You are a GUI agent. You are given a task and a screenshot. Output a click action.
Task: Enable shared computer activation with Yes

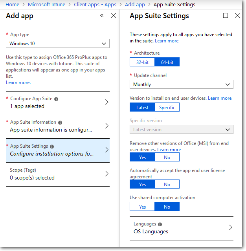pos(142,207)
